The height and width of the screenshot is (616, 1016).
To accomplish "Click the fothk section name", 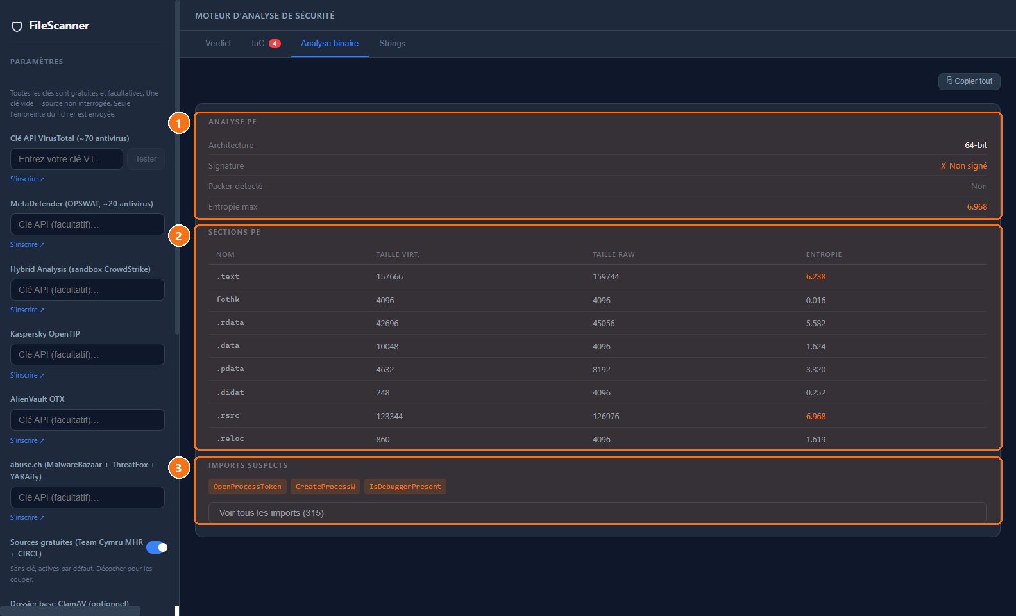I will pos(228,299).
